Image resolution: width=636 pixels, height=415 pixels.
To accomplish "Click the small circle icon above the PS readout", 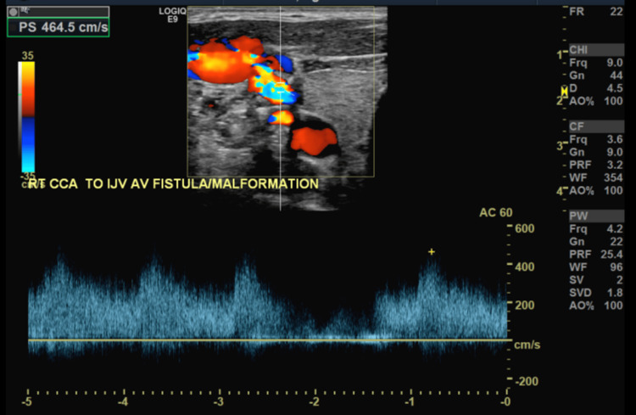I will pyautogui.click(x=13, y=12).
